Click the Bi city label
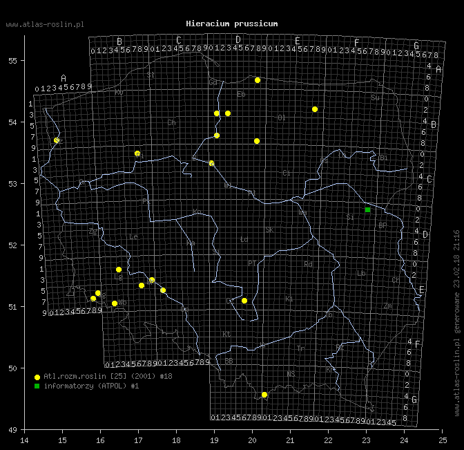464x450 pixels. tap(384, 158)
